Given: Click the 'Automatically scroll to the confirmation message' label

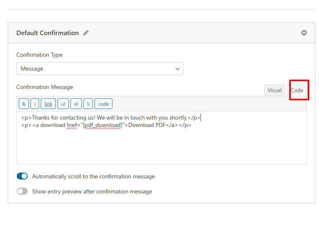Looking at the screenshot, I should tap(93, 176).
